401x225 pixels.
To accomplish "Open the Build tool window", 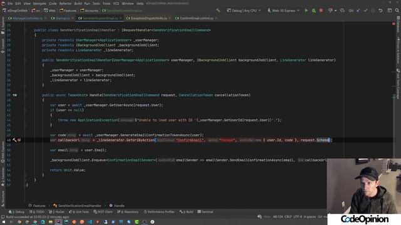I will click(186, 212).
